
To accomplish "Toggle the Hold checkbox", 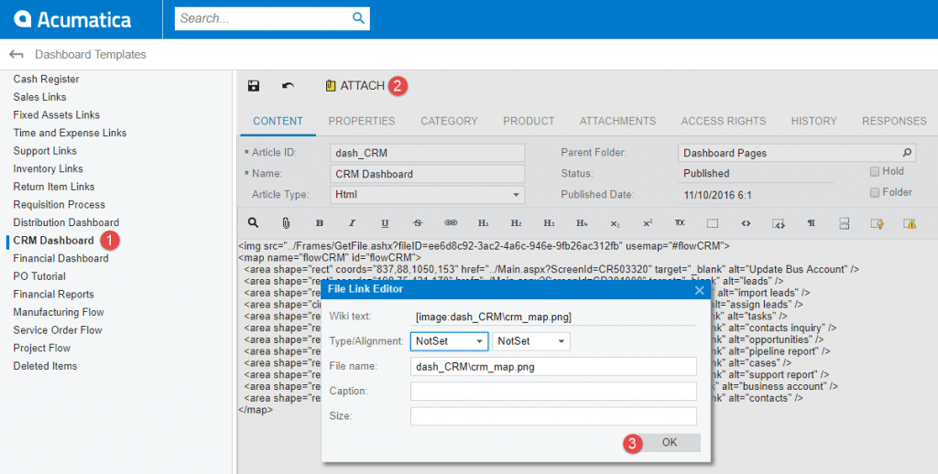I will (x=875, y=171).
